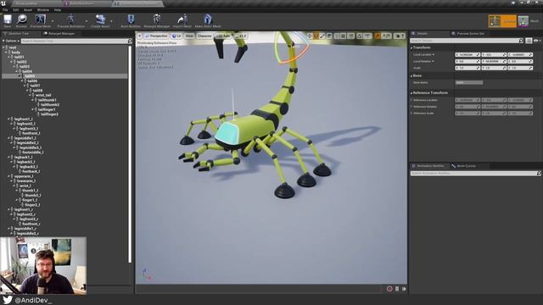Click the viewport playback speed x1.0 button
Screen dimensions: 543x305
click(x=241, y=36)
